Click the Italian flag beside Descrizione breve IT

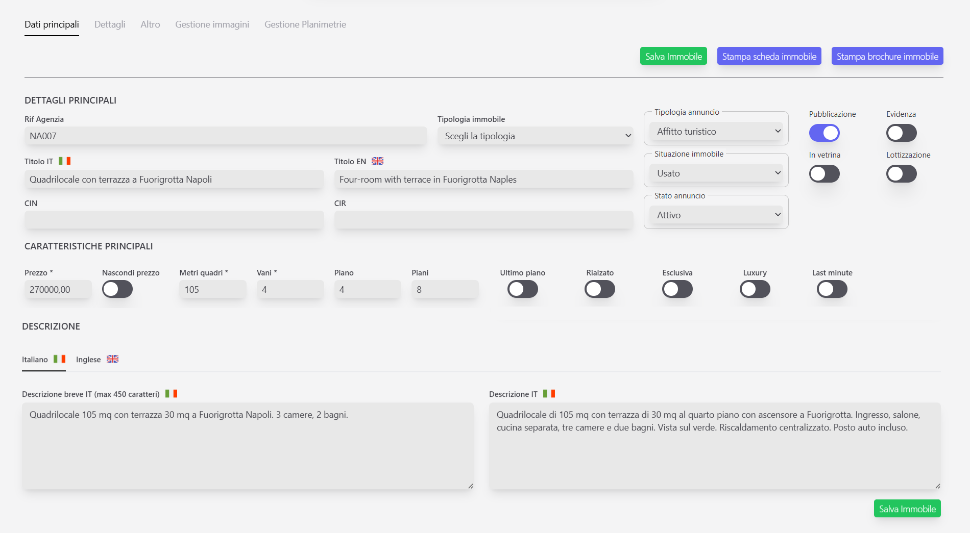[172, 394]
